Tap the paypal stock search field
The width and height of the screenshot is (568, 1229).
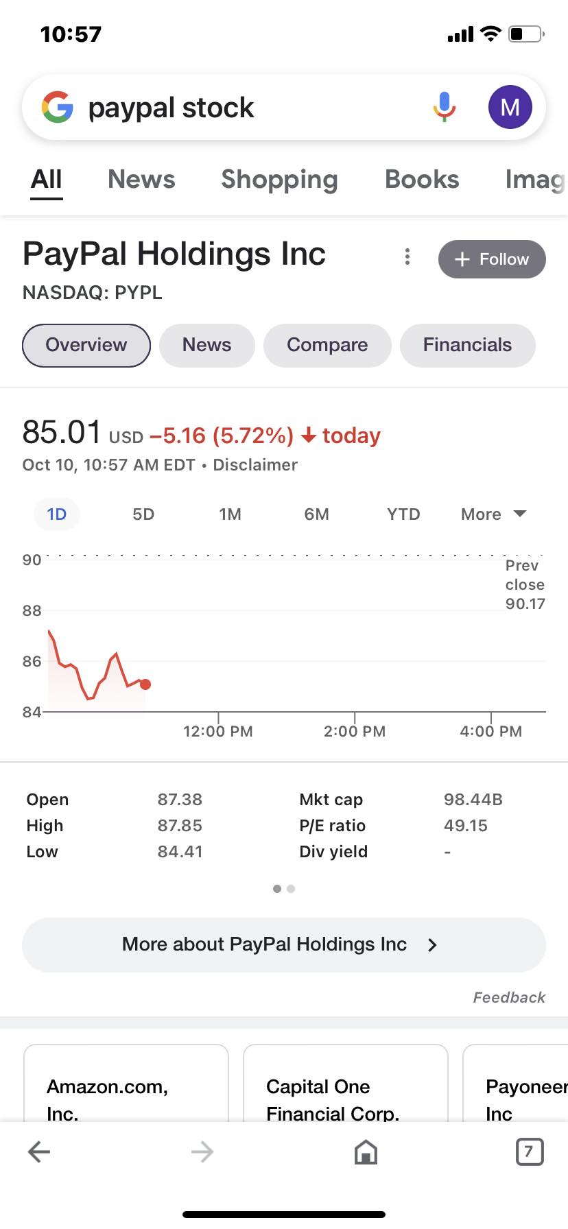(254, 108)
